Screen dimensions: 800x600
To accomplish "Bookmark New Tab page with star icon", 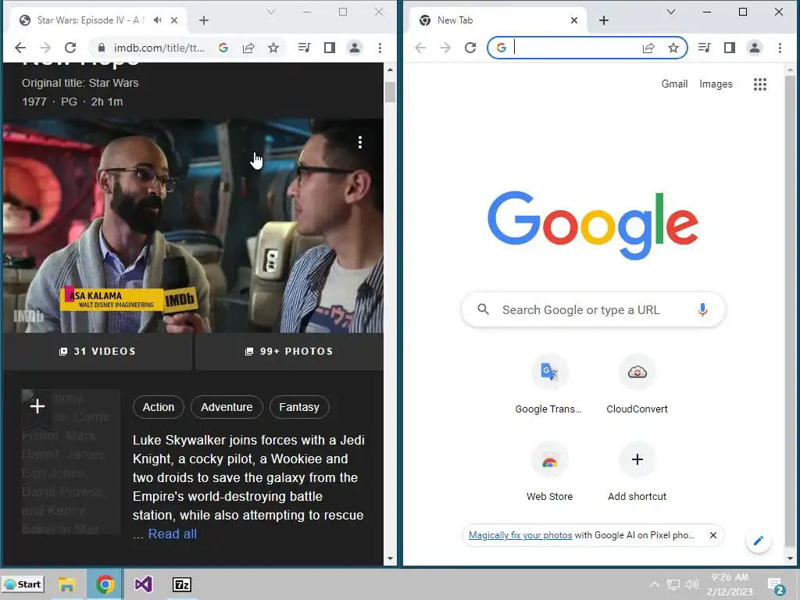I will 673,48.
